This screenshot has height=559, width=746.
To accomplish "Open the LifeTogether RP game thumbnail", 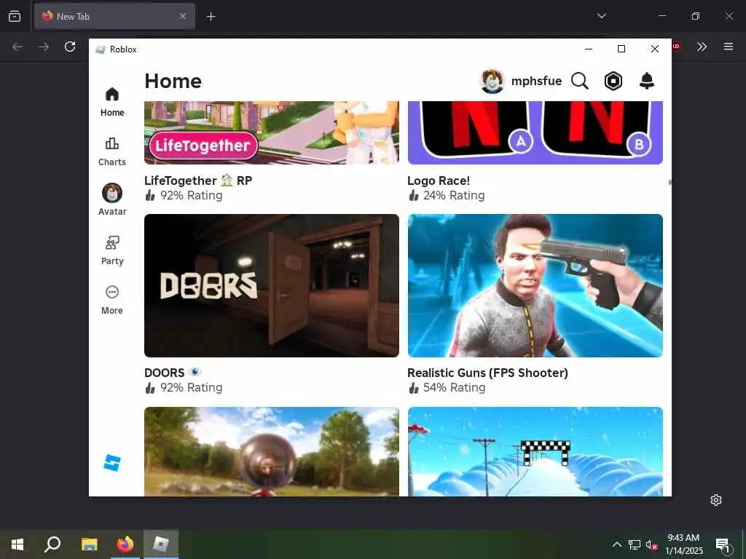I will point(272,132).
